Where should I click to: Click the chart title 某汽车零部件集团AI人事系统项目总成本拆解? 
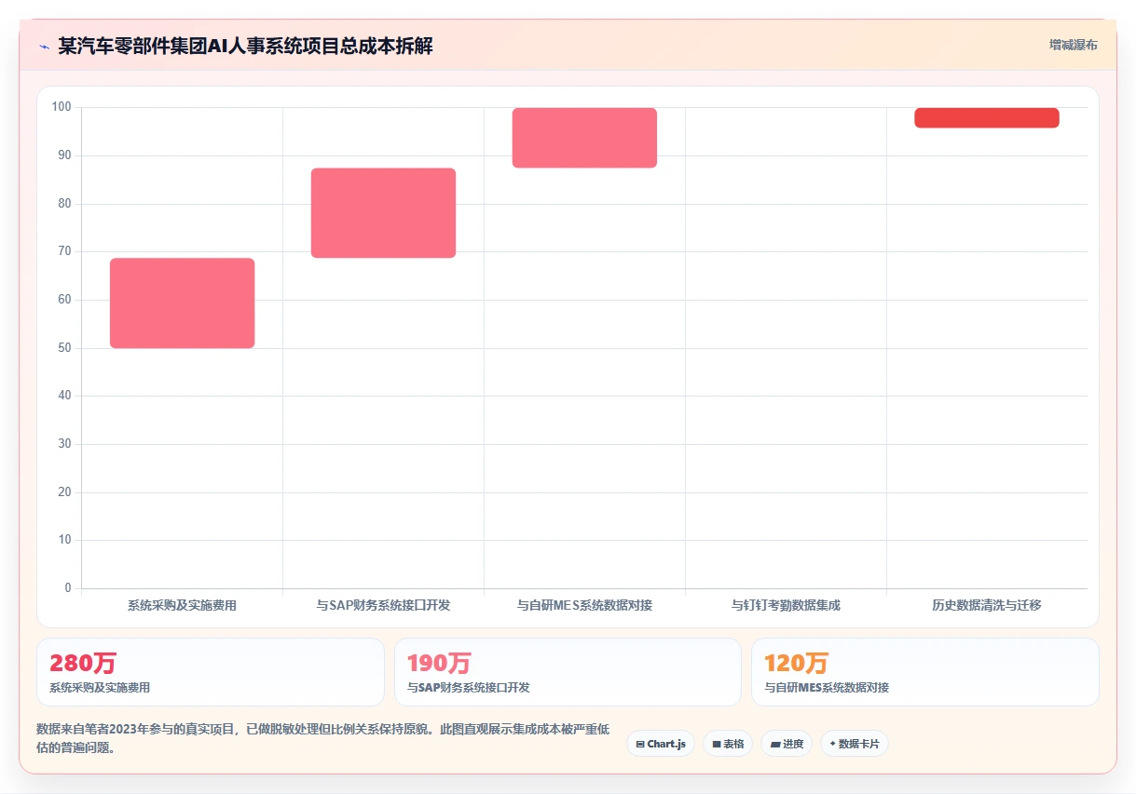(245, 47)
